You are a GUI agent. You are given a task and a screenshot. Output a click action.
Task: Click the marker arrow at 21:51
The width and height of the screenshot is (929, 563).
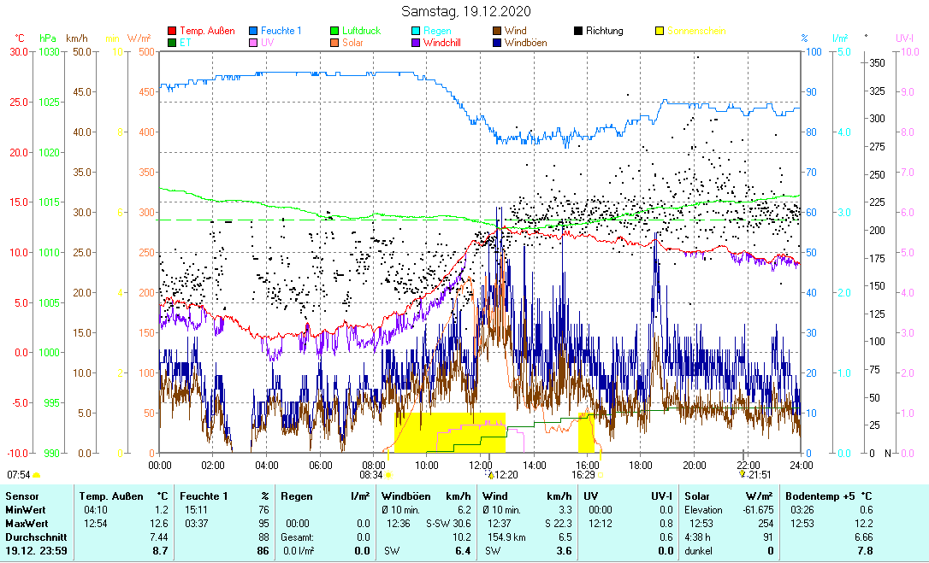pyautogui.click(x=742, y=474)
